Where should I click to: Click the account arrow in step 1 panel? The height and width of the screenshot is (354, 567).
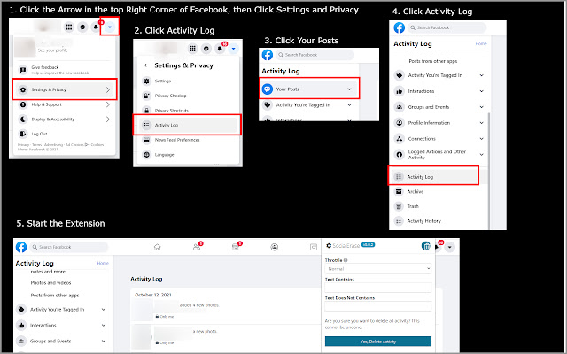click(110, 27)
